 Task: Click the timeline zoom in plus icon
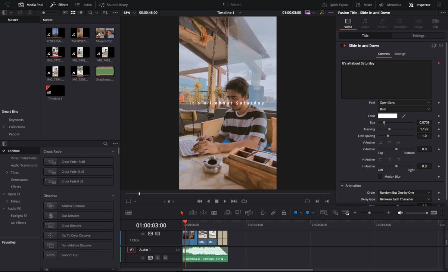point(388,213)
